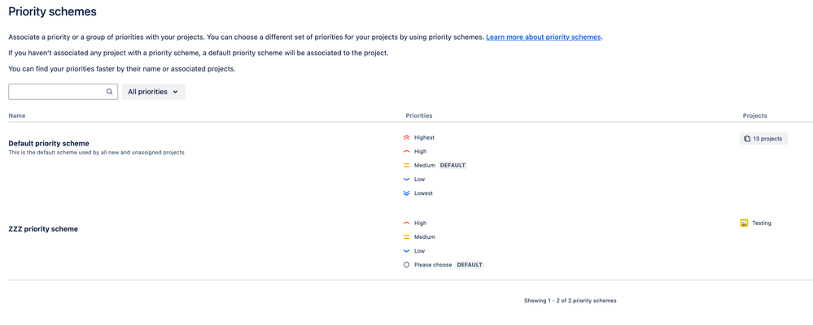
Task: Click the Name column header
Action: pyautogui.click(x=17, y=115)
